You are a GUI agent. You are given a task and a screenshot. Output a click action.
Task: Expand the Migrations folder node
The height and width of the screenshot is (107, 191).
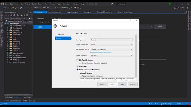[x=8, y=44]
